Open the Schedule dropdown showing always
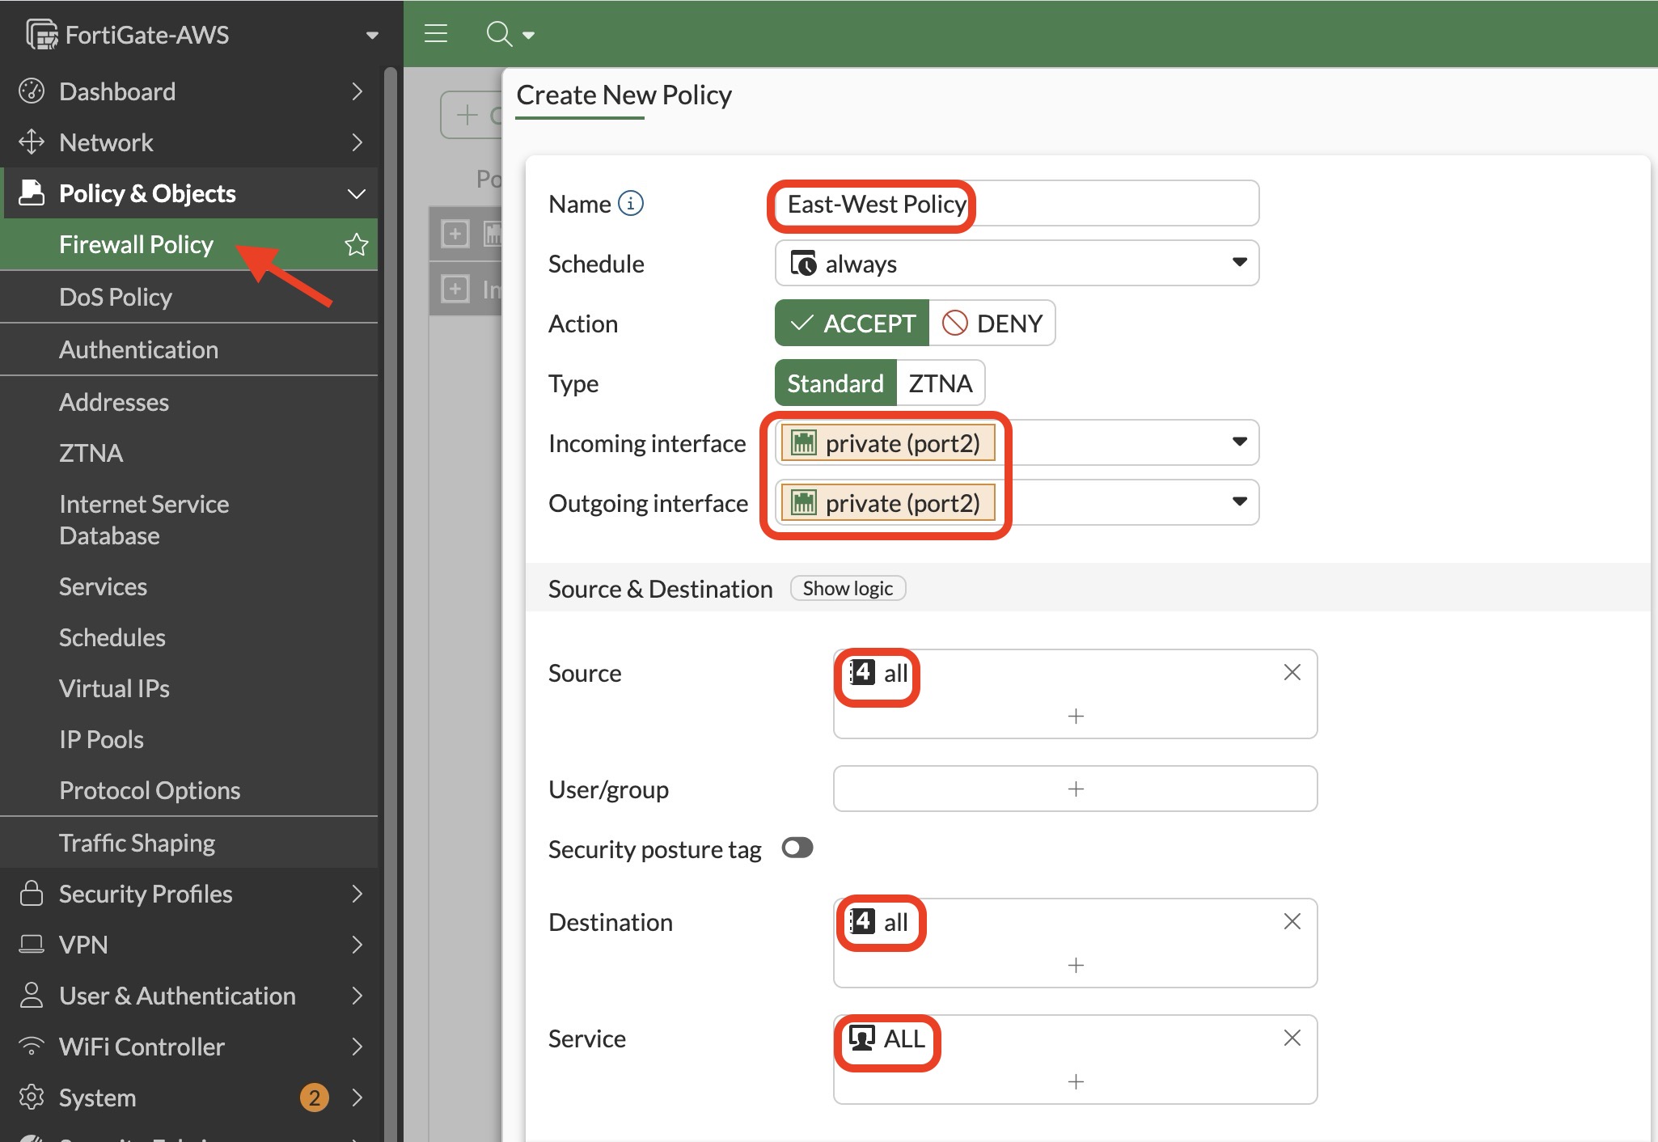This screenshot has width=1658, height=1142. [1017, 263]
